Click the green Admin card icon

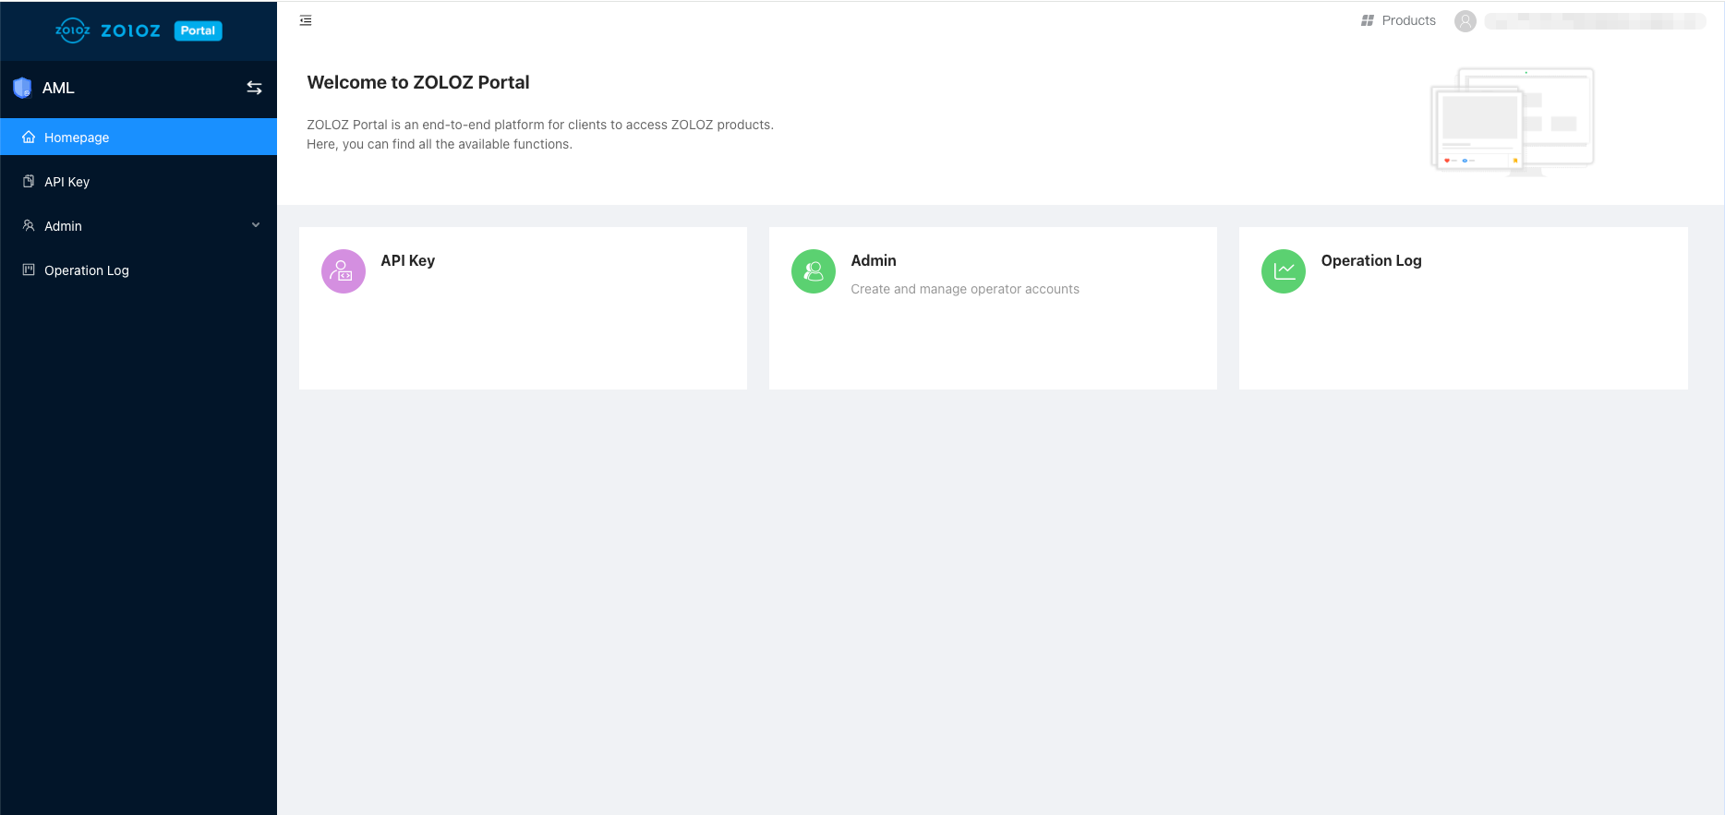814,271
